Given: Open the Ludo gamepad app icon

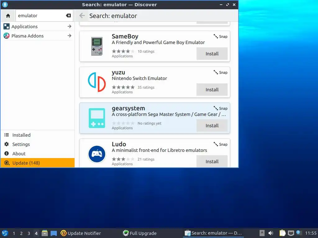Looking at the screenshot, I should [x=97, y=154].
